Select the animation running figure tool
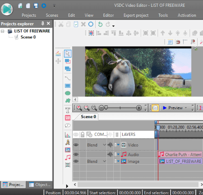203x195 pixels. pyautogui.click(x=68, y=143)
